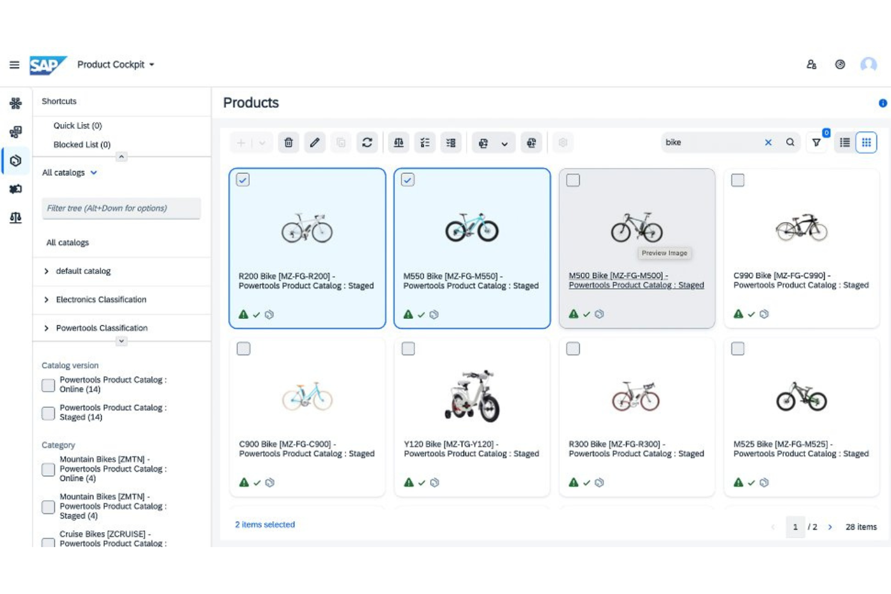Click the cube icon on M525 Bike card
The width and height of the screenshot is (891, 594).
pyautogui.click(x=764, y=483)
